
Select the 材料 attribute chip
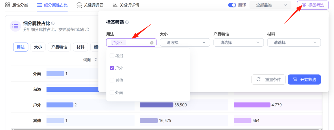[x=80, y=47]
